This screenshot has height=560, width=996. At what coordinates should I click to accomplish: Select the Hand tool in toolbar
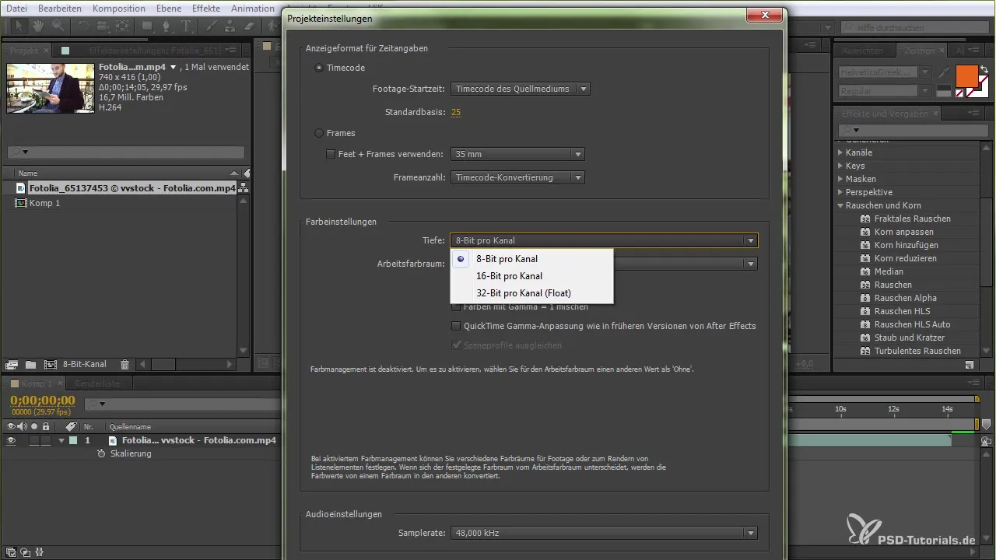(39, 26)
